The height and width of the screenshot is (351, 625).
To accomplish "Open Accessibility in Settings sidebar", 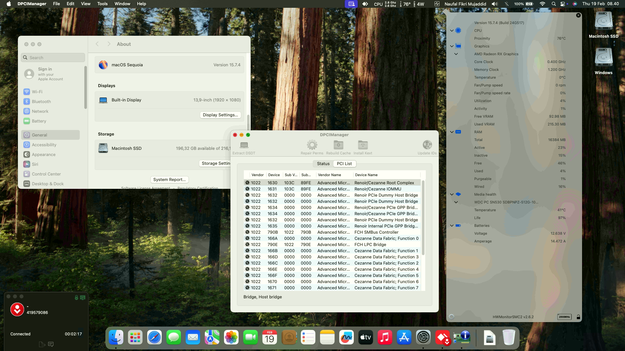I will (x=50, y=145).
